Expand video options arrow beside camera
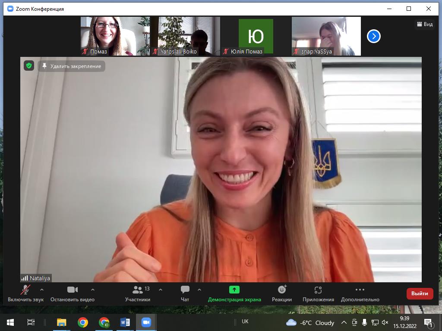Screen dimensions: 442x331 tap(93, 290)
